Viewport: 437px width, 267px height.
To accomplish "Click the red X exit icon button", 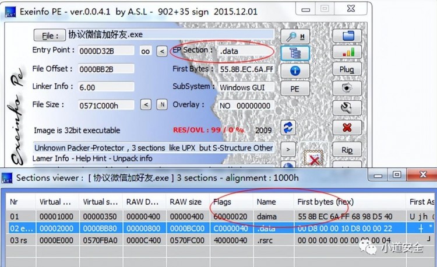I will (x=347, y=127).
